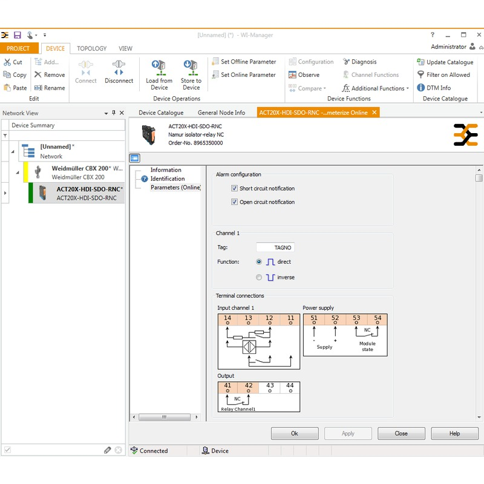Click the horizontal scrollbar thumb of navigation tree

coord(164,417)
